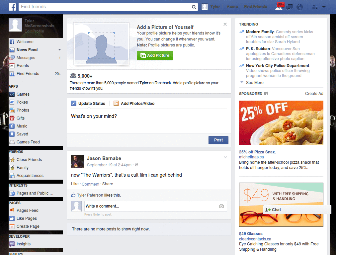Expand See More trending topics
The image size is (340, 255).
click(x=255, y=83)
